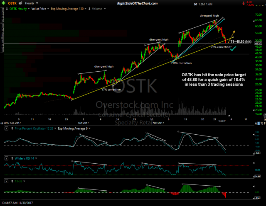Expand the OSTK Hourly study dropdown
Viewport: 266px width, 206px height.
tap(29, 9)
